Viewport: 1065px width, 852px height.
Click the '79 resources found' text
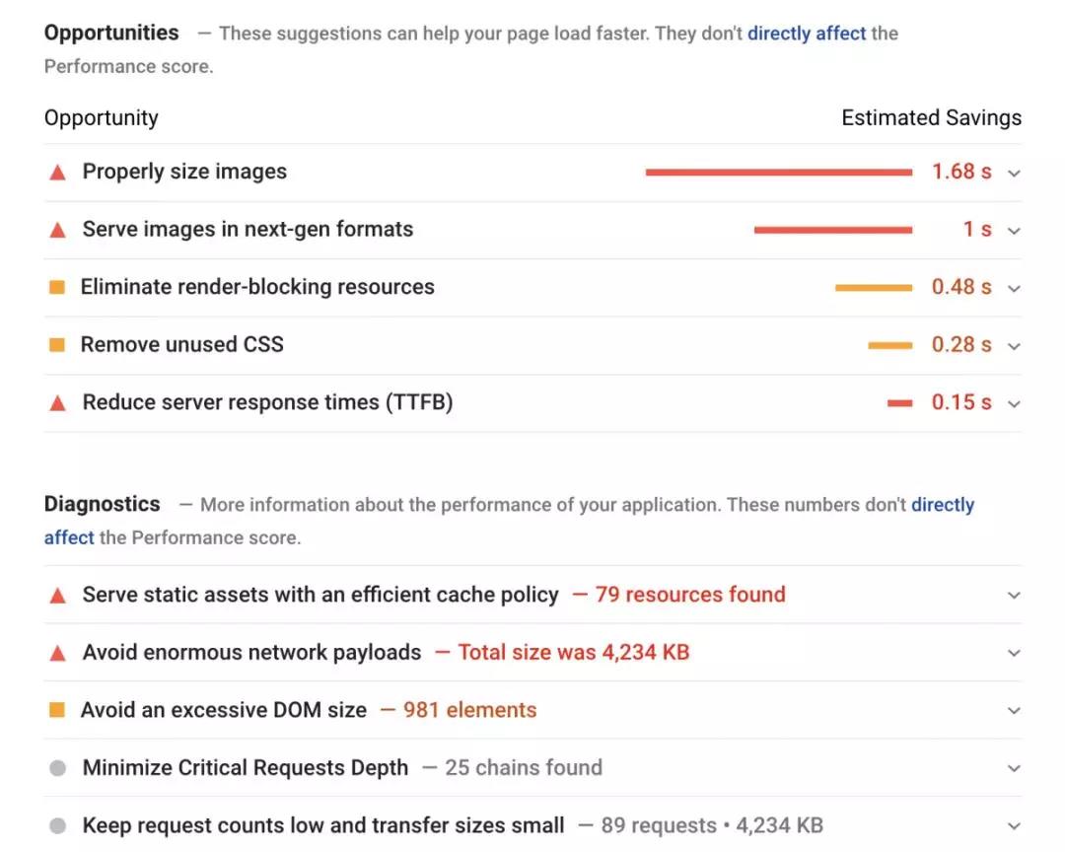click(x=690, y=595)
